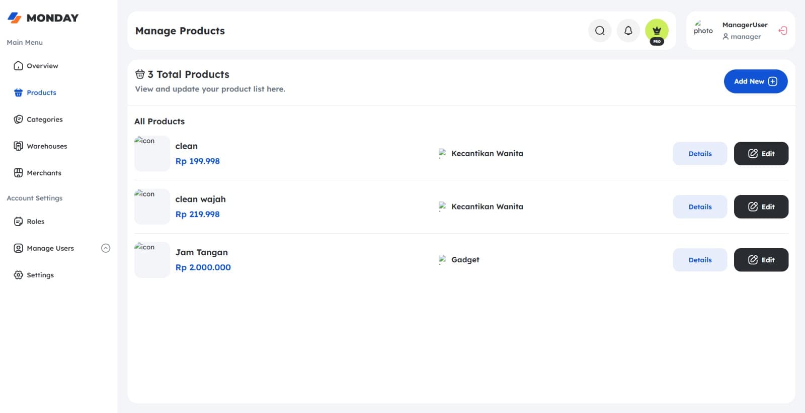Open the search icon in header
This screenshot has height=413, width=805.
600,31
